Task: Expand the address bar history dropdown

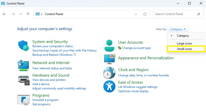Action: click(136, 14)
